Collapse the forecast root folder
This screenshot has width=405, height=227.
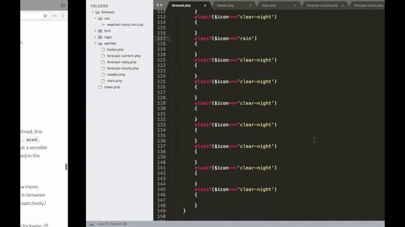point(92,12)
